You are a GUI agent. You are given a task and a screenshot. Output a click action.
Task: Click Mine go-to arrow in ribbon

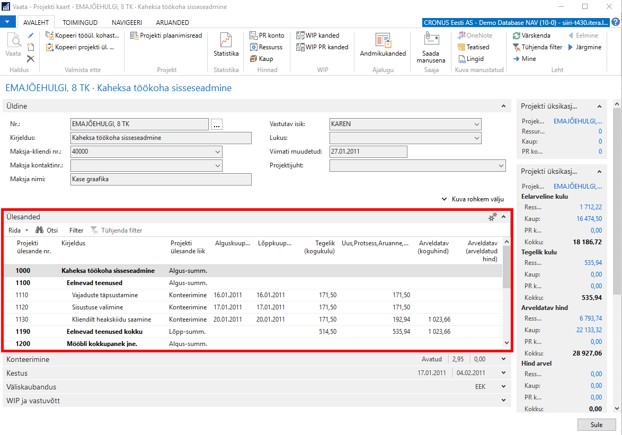click(x=525, y=59)
